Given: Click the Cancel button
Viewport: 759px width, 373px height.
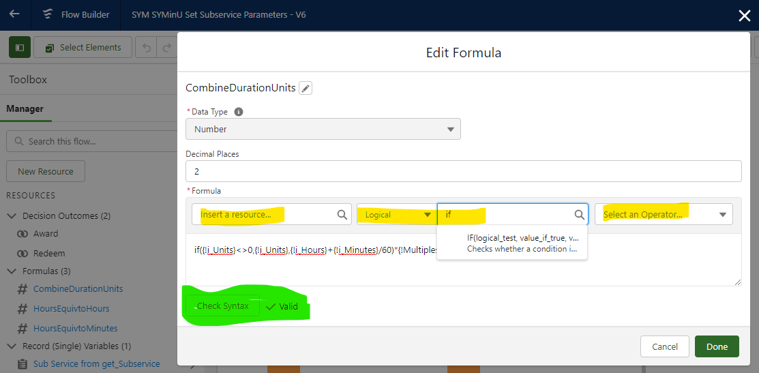Looking at the screenshot, I should 665,346.
